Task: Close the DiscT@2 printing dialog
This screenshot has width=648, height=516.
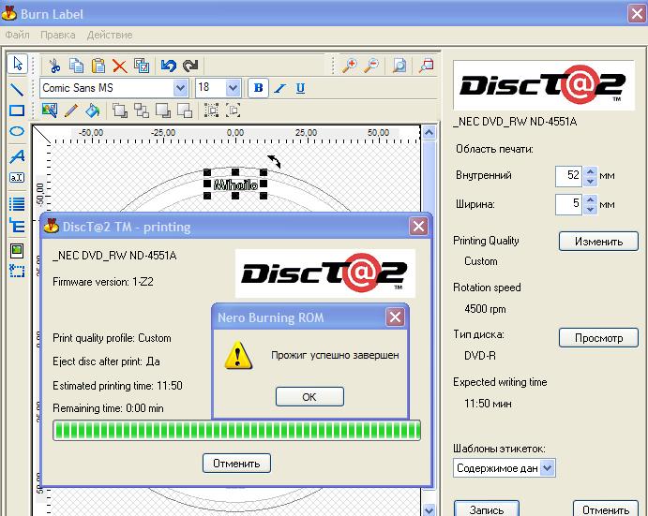Action: coord(418,227)
